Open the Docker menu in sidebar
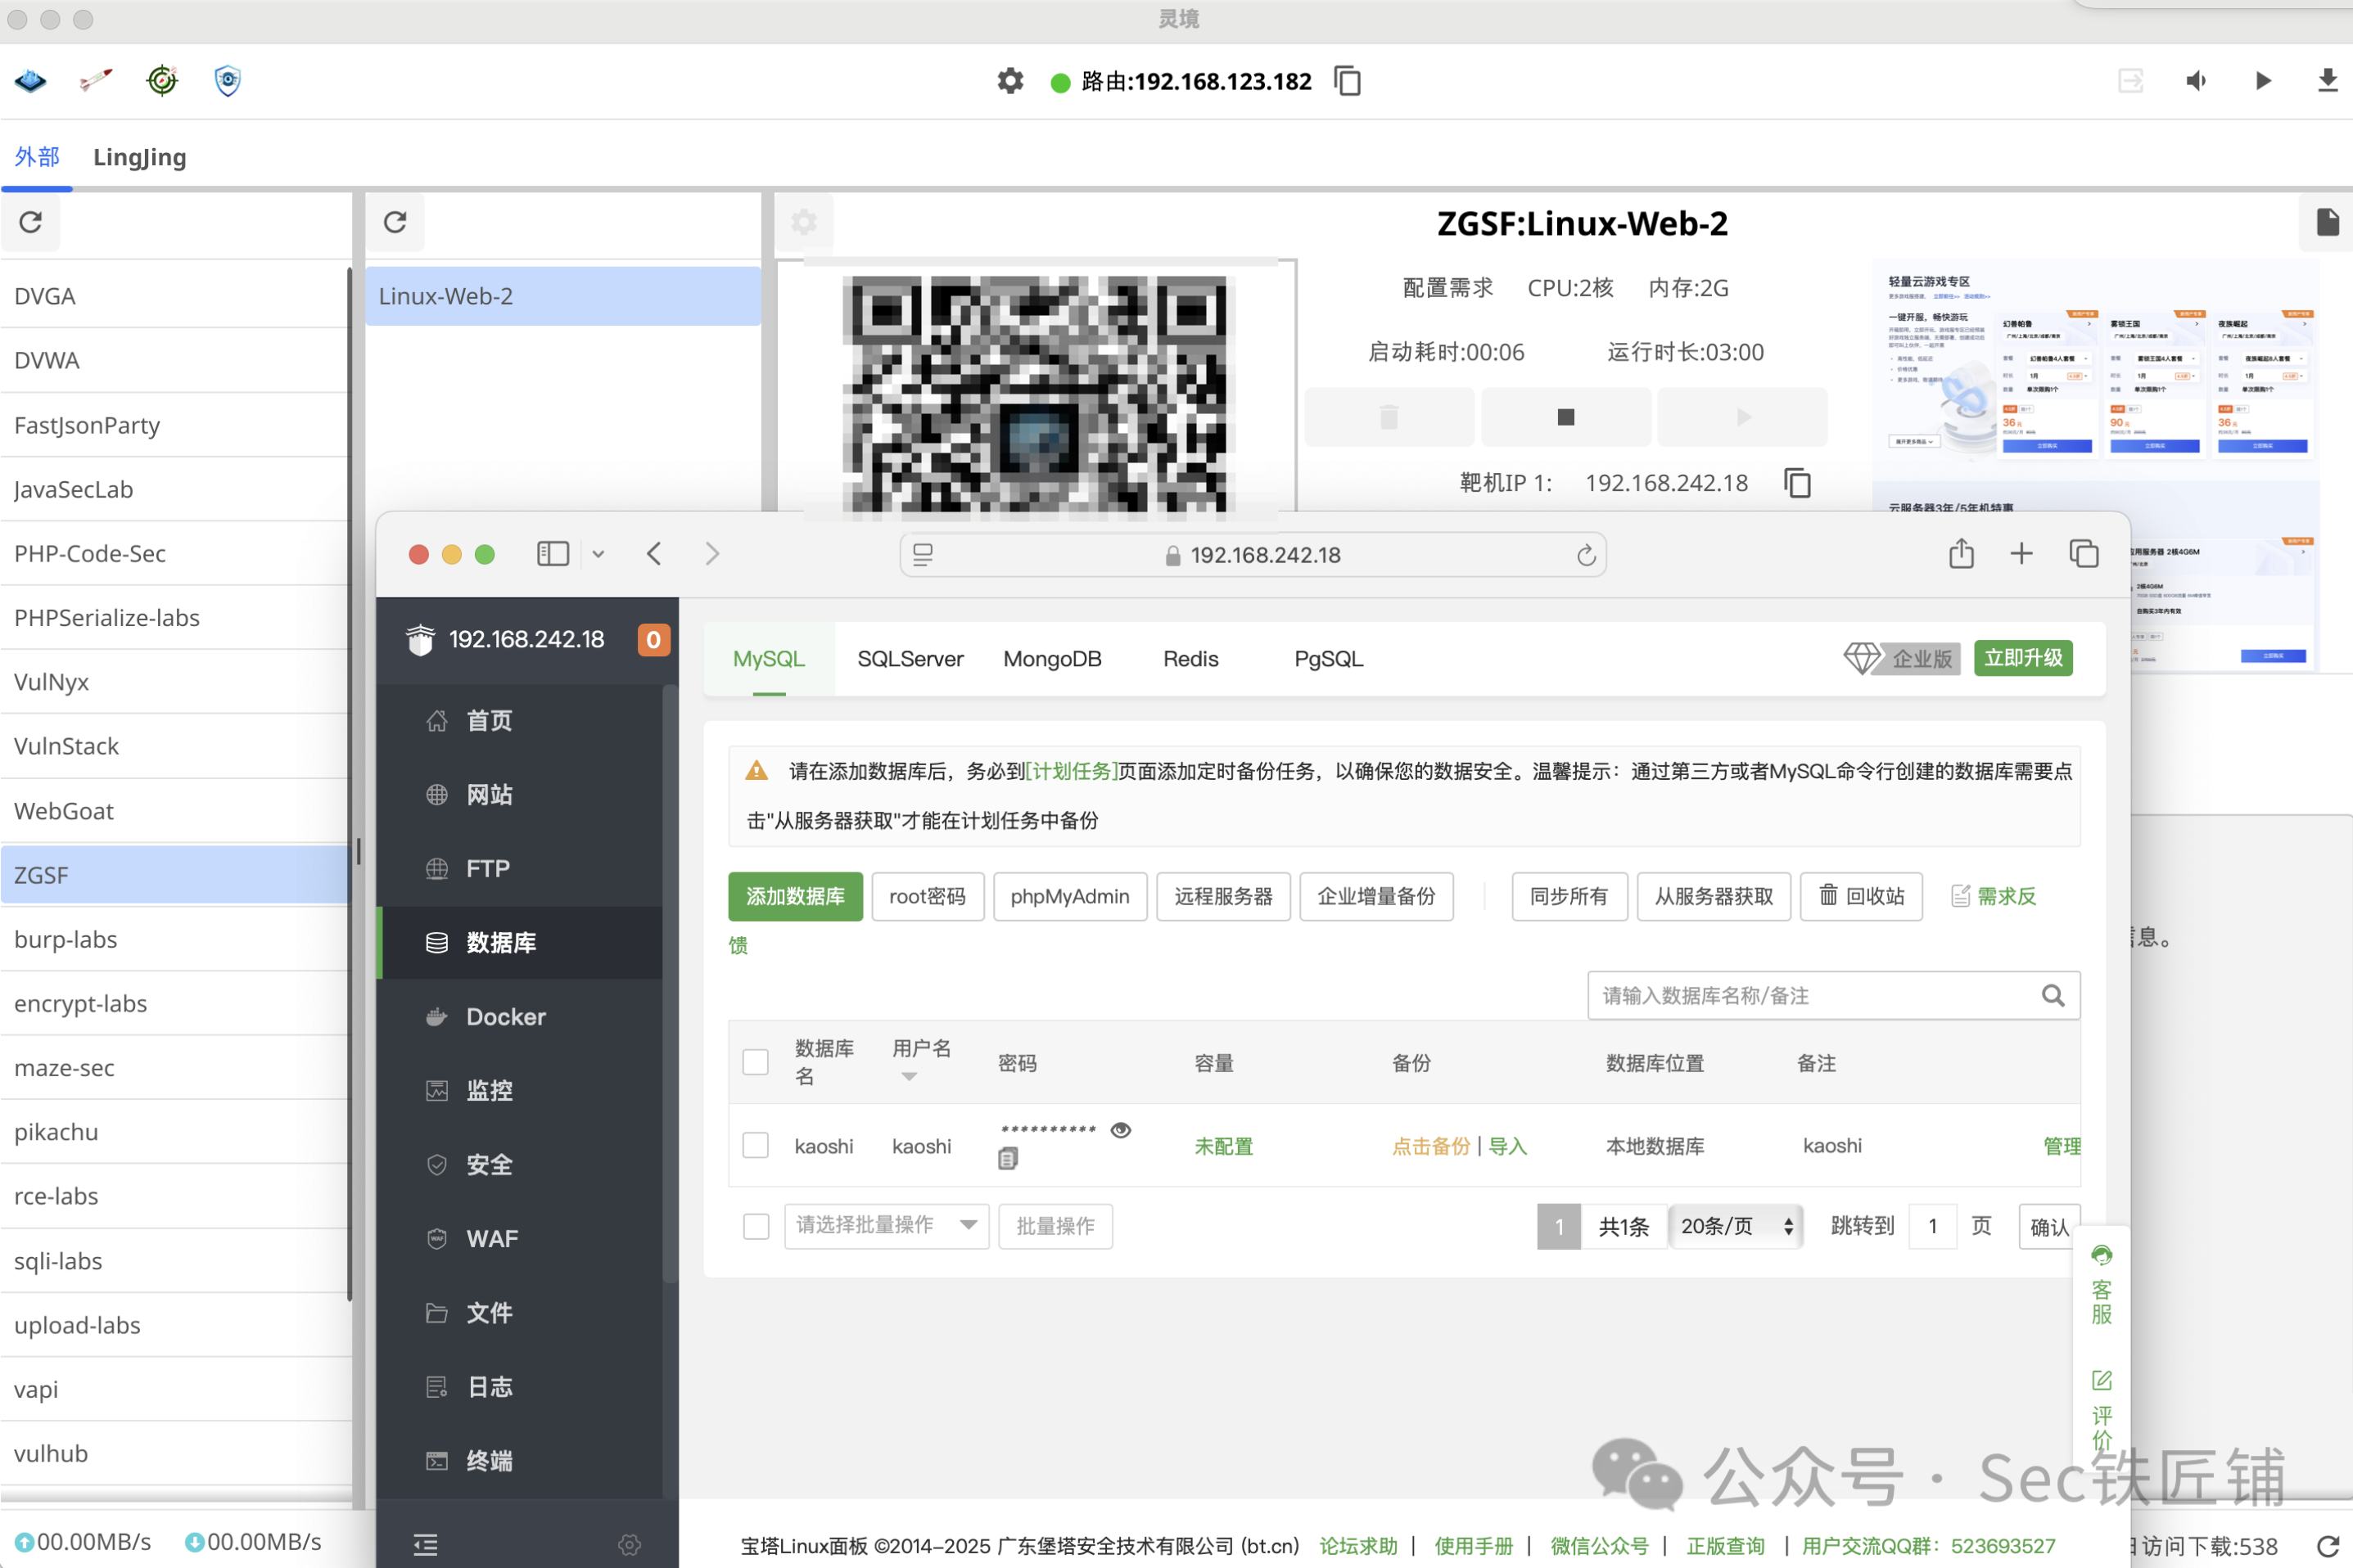 pos(505,1017)
